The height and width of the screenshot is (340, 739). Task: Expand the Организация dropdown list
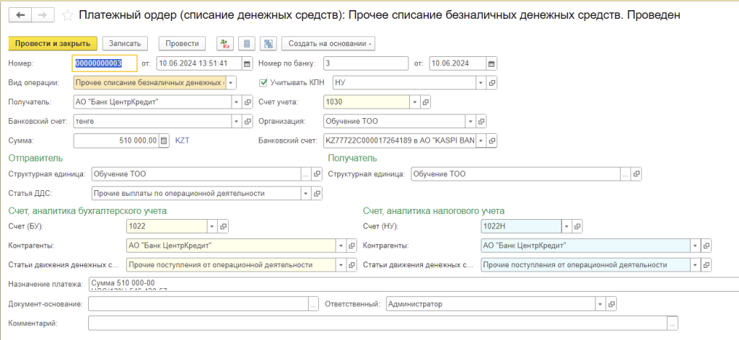[x=469, y=121]
